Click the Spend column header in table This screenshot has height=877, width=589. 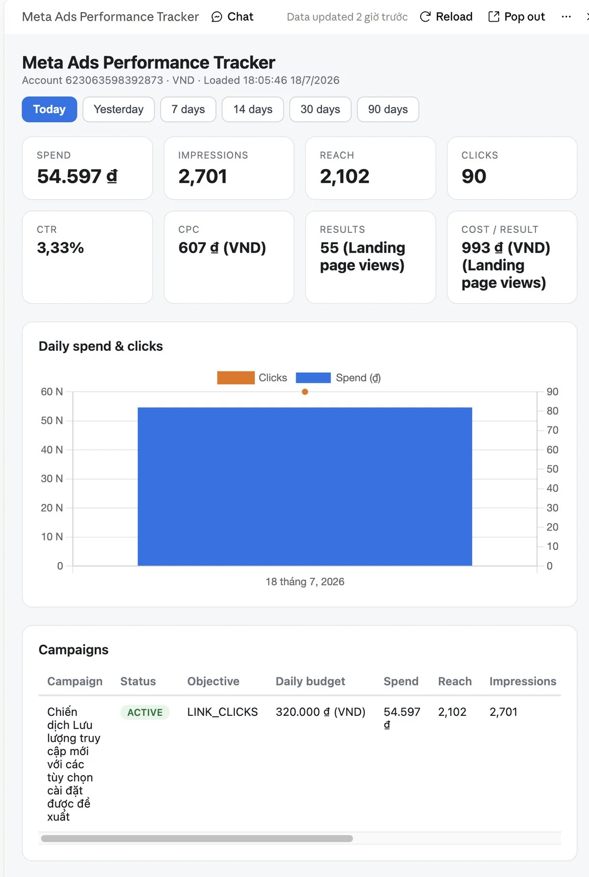pyautogui.click(x=401, y=681)
